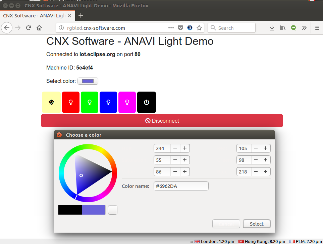Click the value field showing 244
The width and height of the screenshot is (323, 244).
click(x=162, y=148)
